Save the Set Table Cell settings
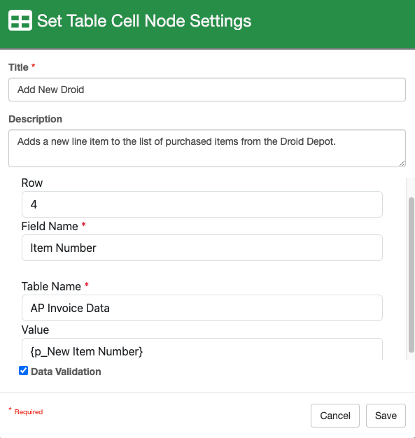415x438 pixels. [386, 416]
